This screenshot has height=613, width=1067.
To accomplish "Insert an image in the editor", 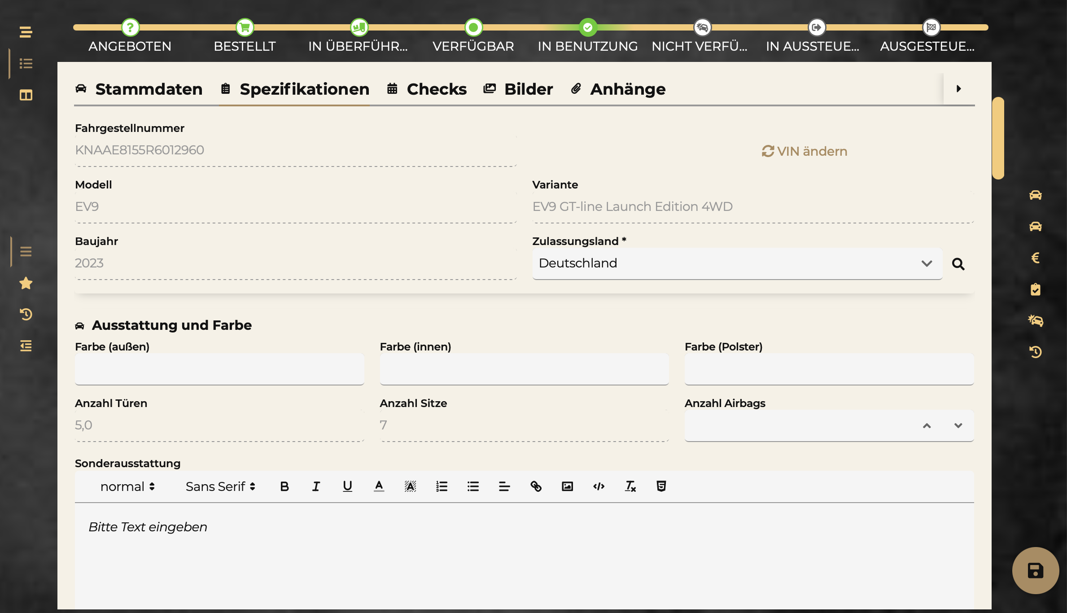I will coord(567,486).
